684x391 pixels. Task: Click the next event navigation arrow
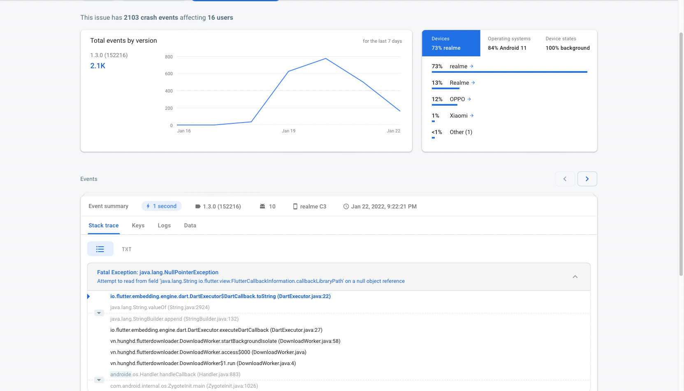[587, 178]
